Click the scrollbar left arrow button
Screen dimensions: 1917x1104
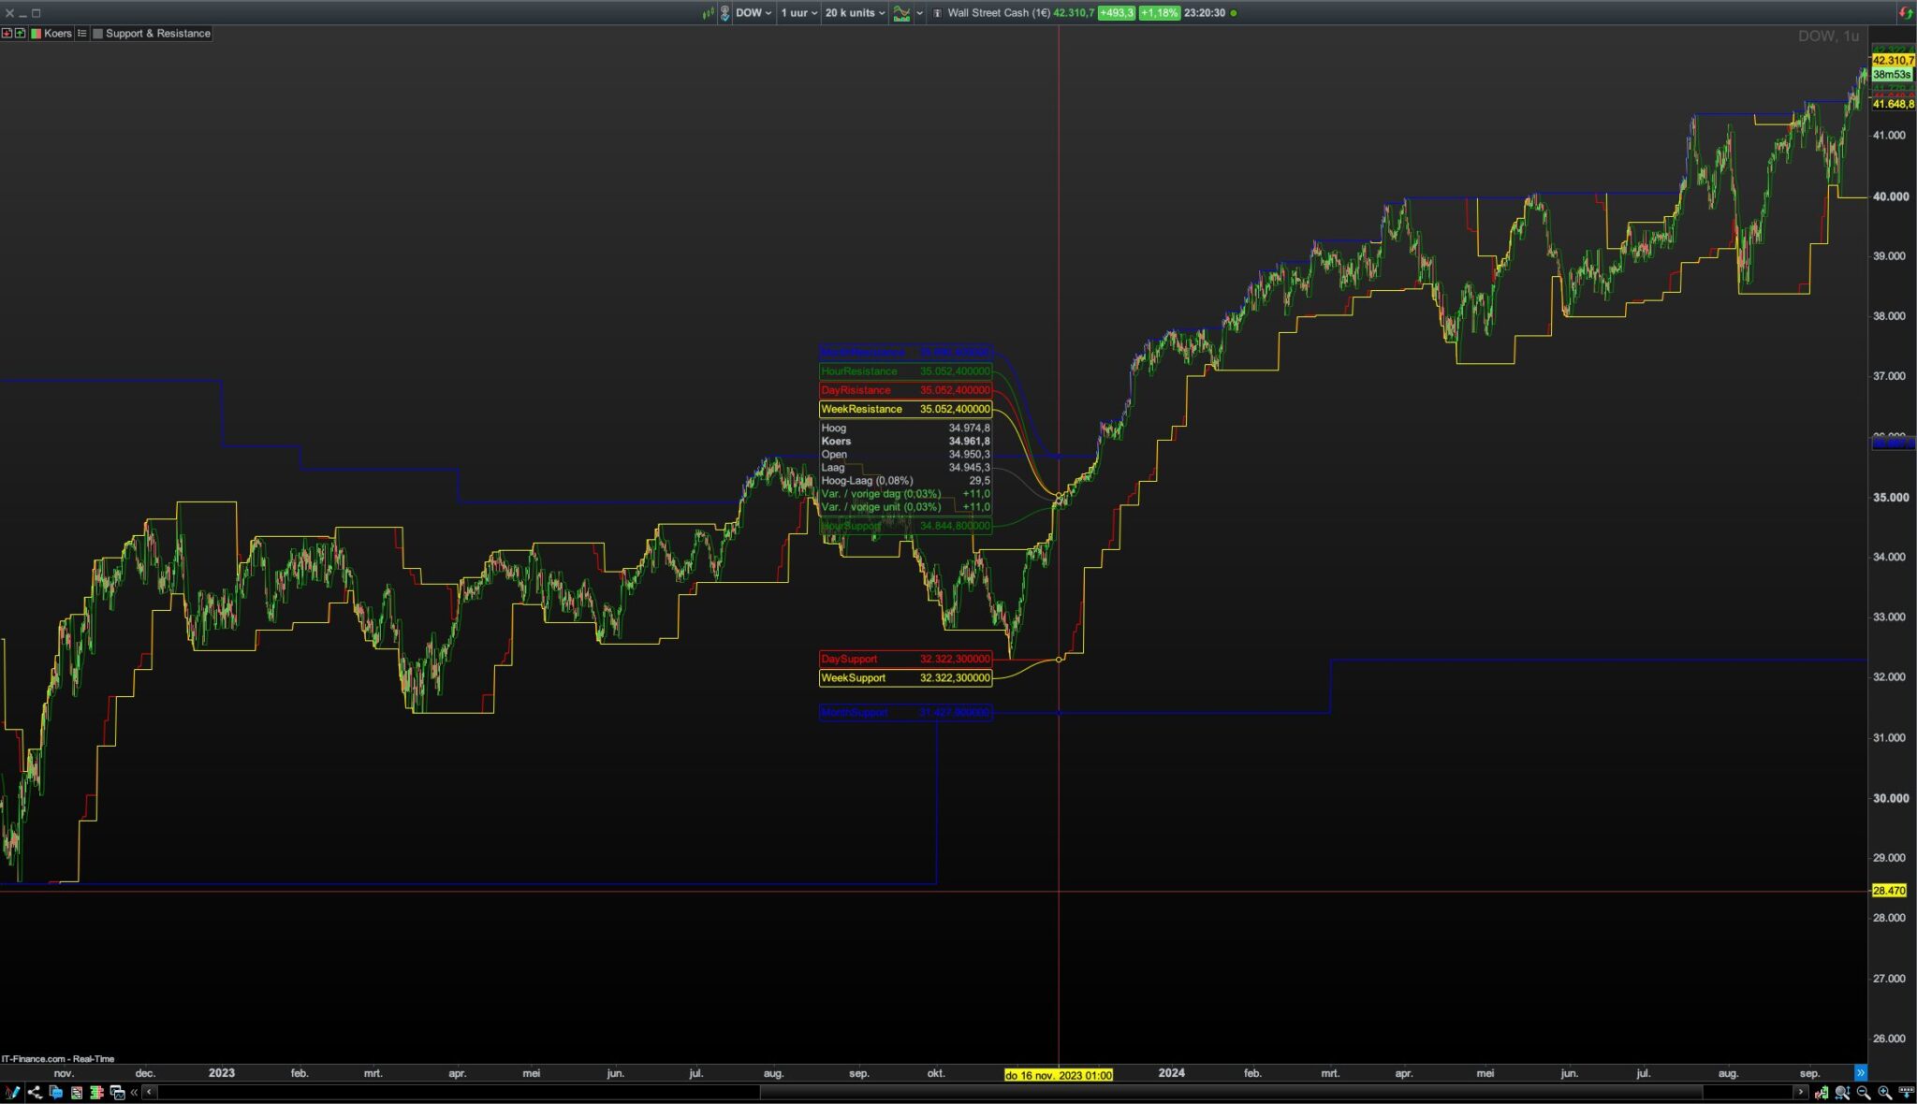(x=150, y=1092)
